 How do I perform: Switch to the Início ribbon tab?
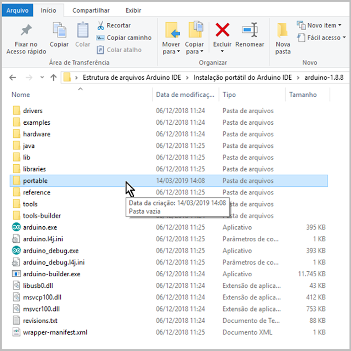pyautogui.click(x=48, y=10)
